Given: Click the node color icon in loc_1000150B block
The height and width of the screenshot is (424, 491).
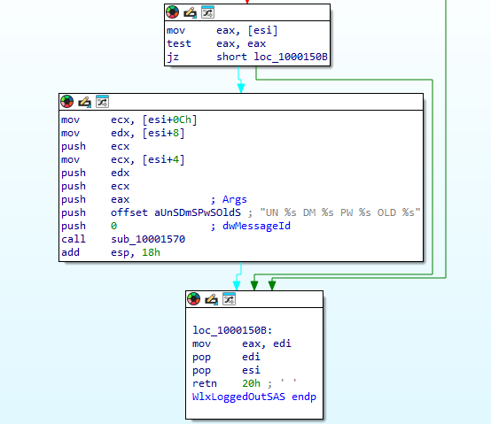Looking at the screenshot, I should 194,299.
